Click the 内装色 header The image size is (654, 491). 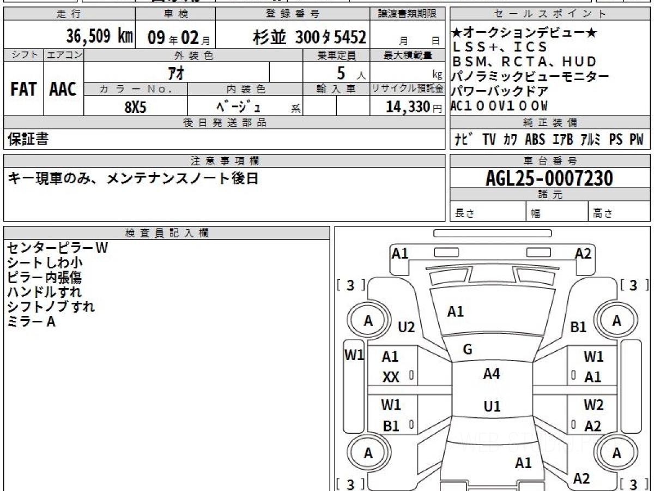pos(245,89)
